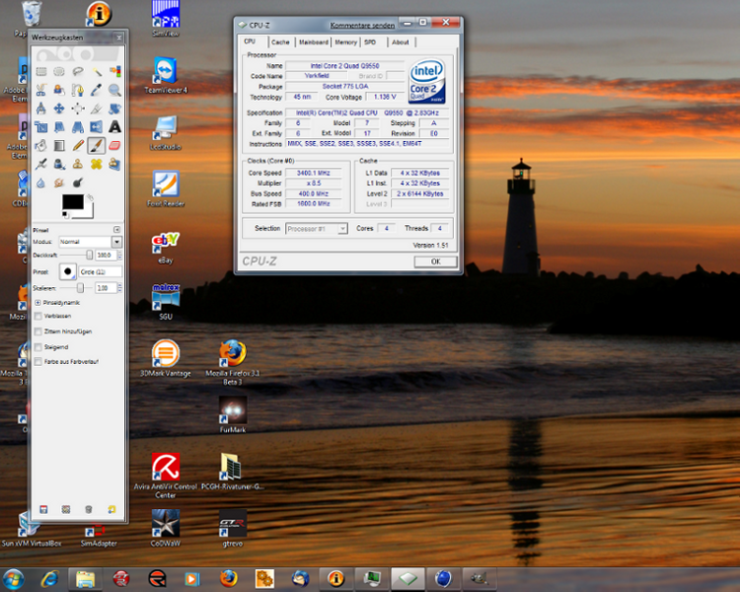Image resolution: width=740 pixels, height=592 pixels.
Task: Open Firefox from the Windows taskbar
Action: tap(229, 578)
